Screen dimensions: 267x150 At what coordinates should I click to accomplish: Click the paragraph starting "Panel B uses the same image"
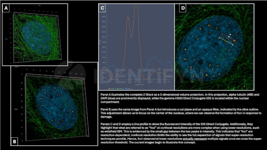180,113
